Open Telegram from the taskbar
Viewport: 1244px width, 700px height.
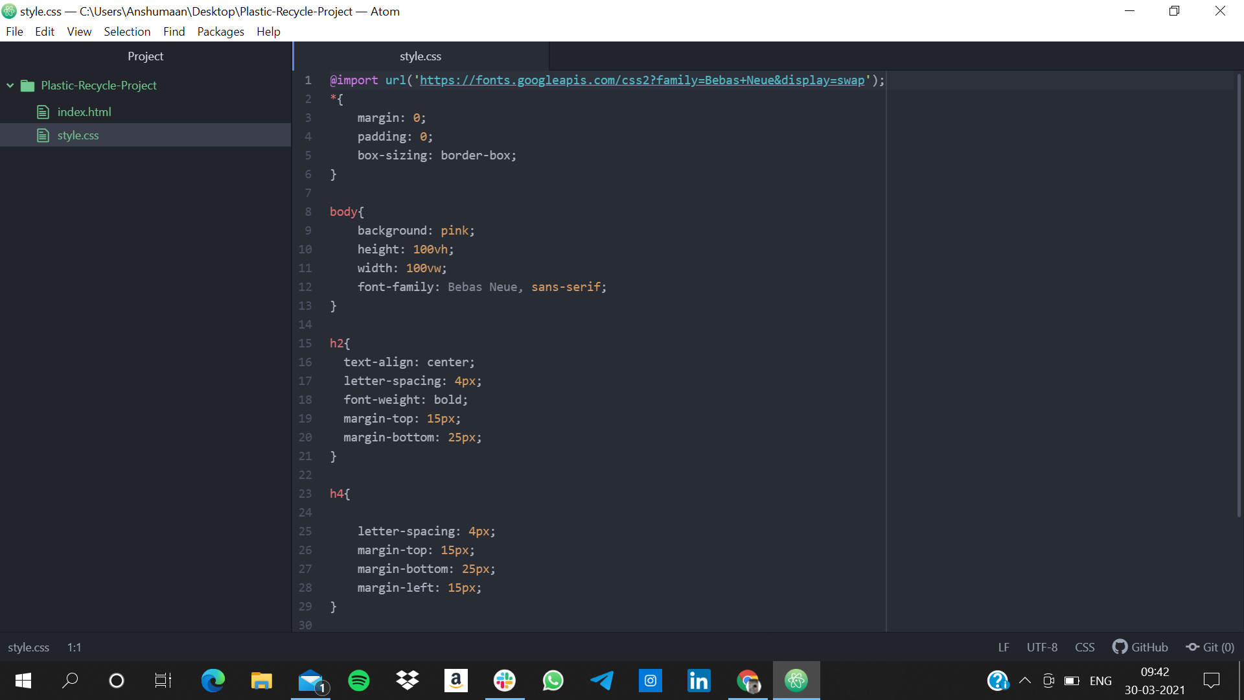[602, 681]
